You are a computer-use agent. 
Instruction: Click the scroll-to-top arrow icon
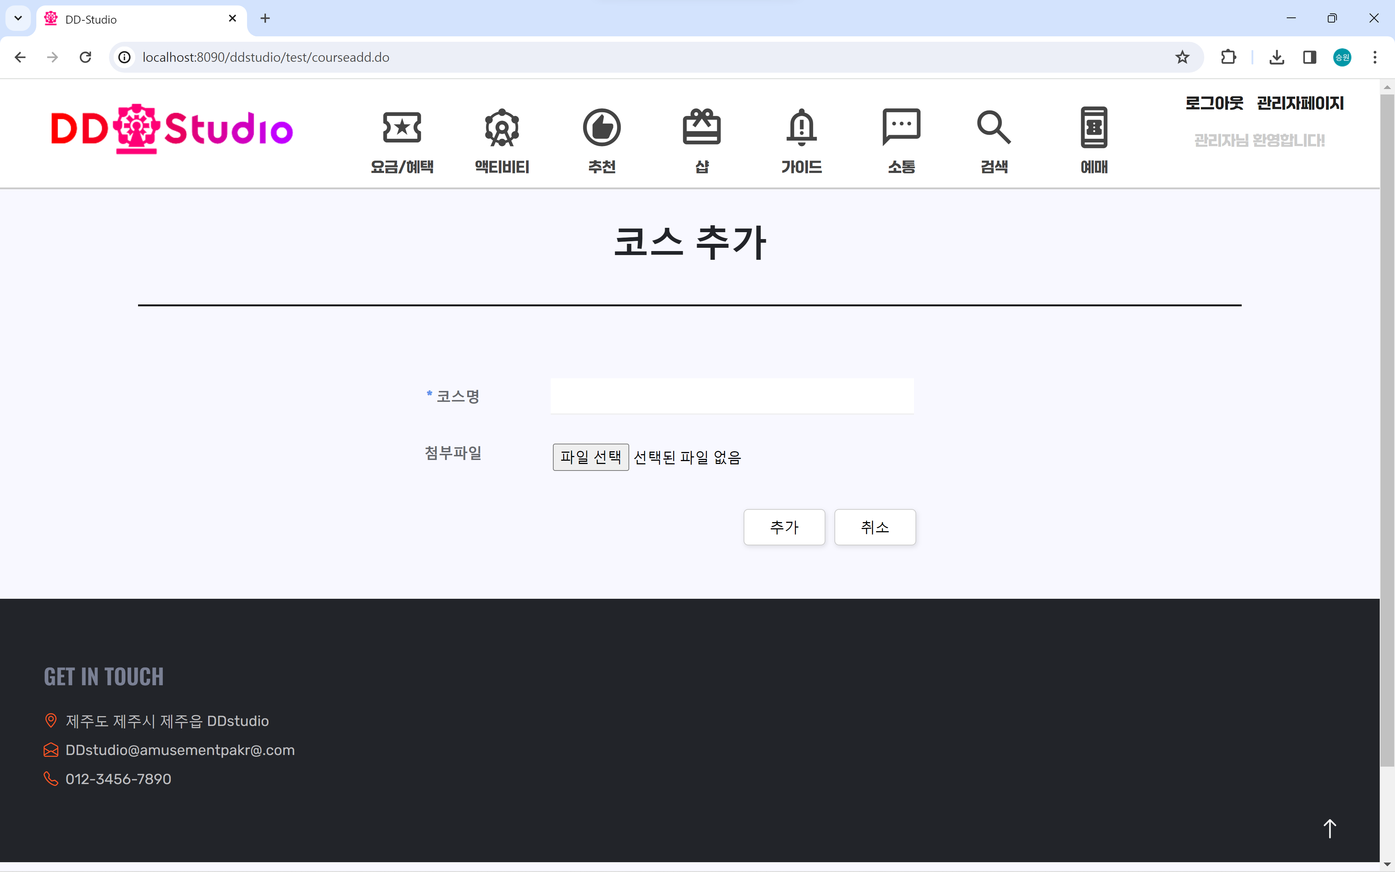point(1329,829)
